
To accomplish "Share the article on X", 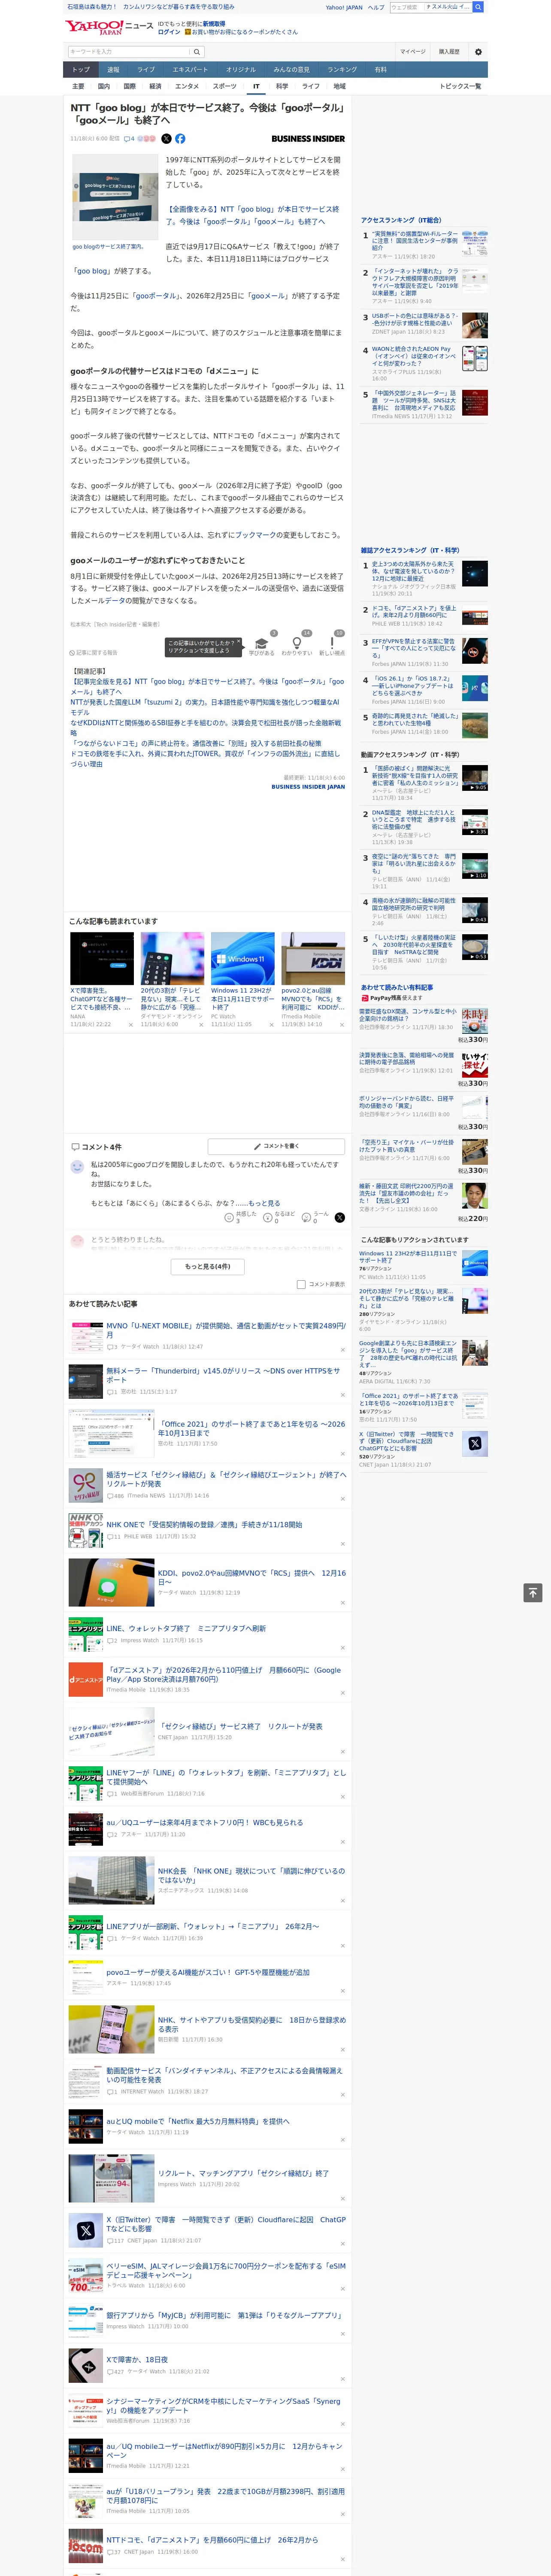I will [x=167, y=139].
